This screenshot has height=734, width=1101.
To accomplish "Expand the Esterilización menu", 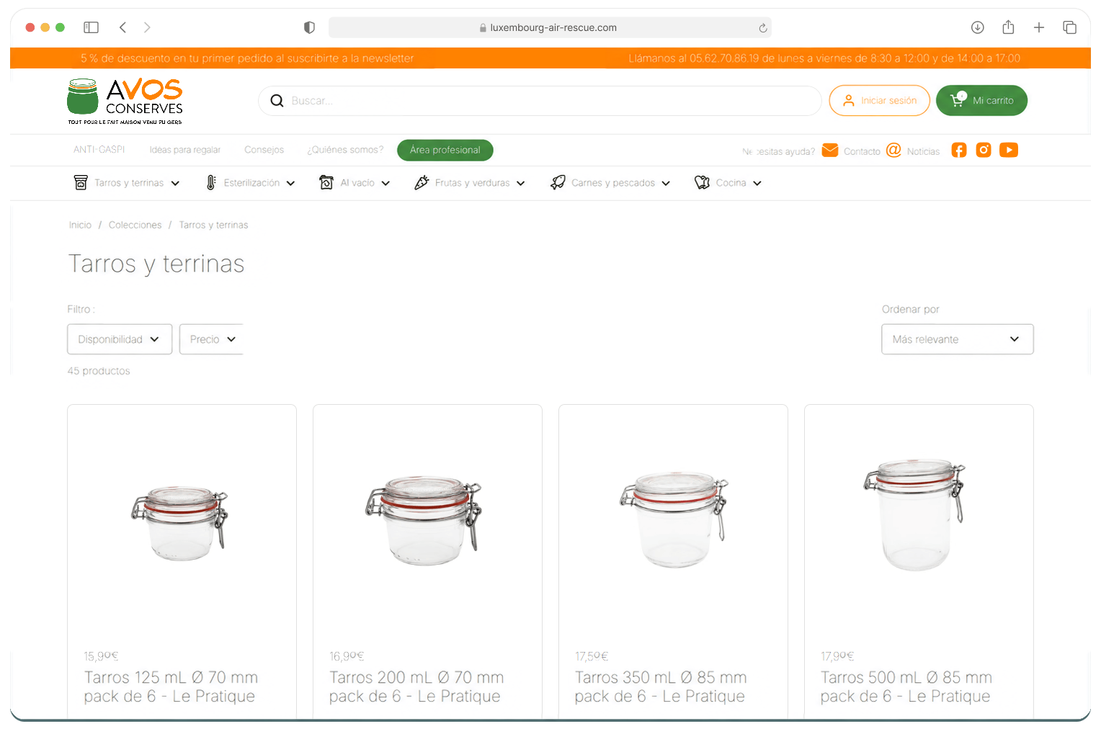I will click(250, 183).
